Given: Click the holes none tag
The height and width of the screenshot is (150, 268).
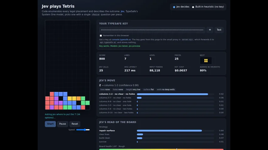Looking at the screenshot, I should click(118, 90).
